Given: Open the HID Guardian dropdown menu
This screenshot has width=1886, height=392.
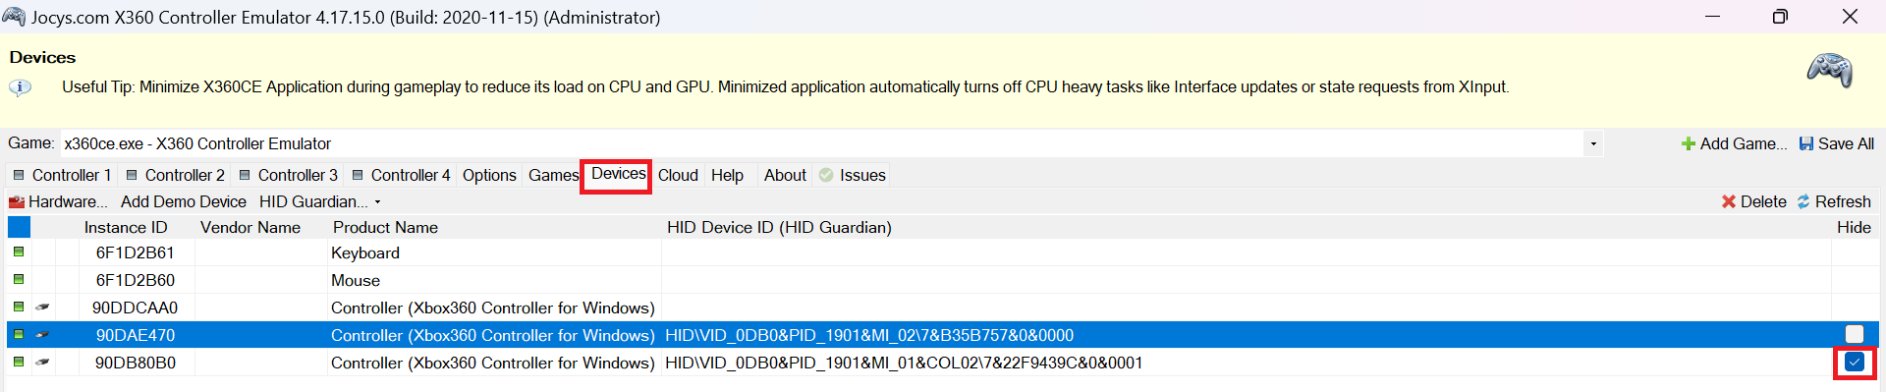Looking at the screenshot, I should click(x=320, y=201).
